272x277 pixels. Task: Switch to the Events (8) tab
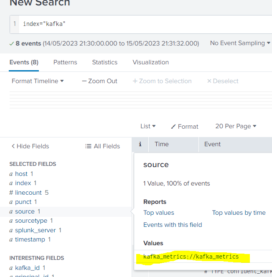24,62
